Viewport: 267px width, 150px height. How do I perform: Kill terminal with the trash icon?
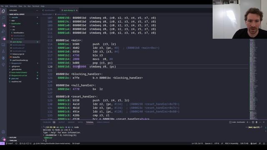click(257, 122)
